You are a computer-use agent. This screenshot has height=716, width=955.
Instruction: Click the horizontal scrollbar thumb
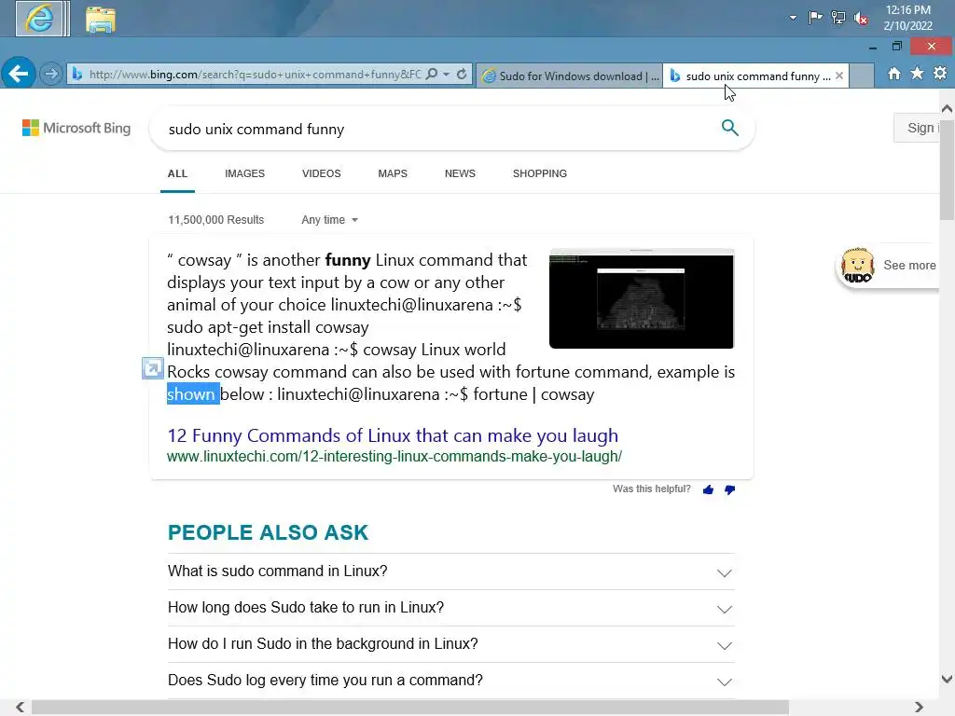(x=410, y=707)
